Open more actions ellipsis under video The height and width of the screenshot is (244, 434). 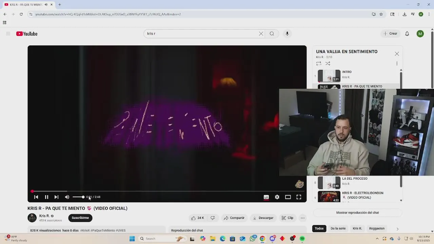tap(303, 218)
